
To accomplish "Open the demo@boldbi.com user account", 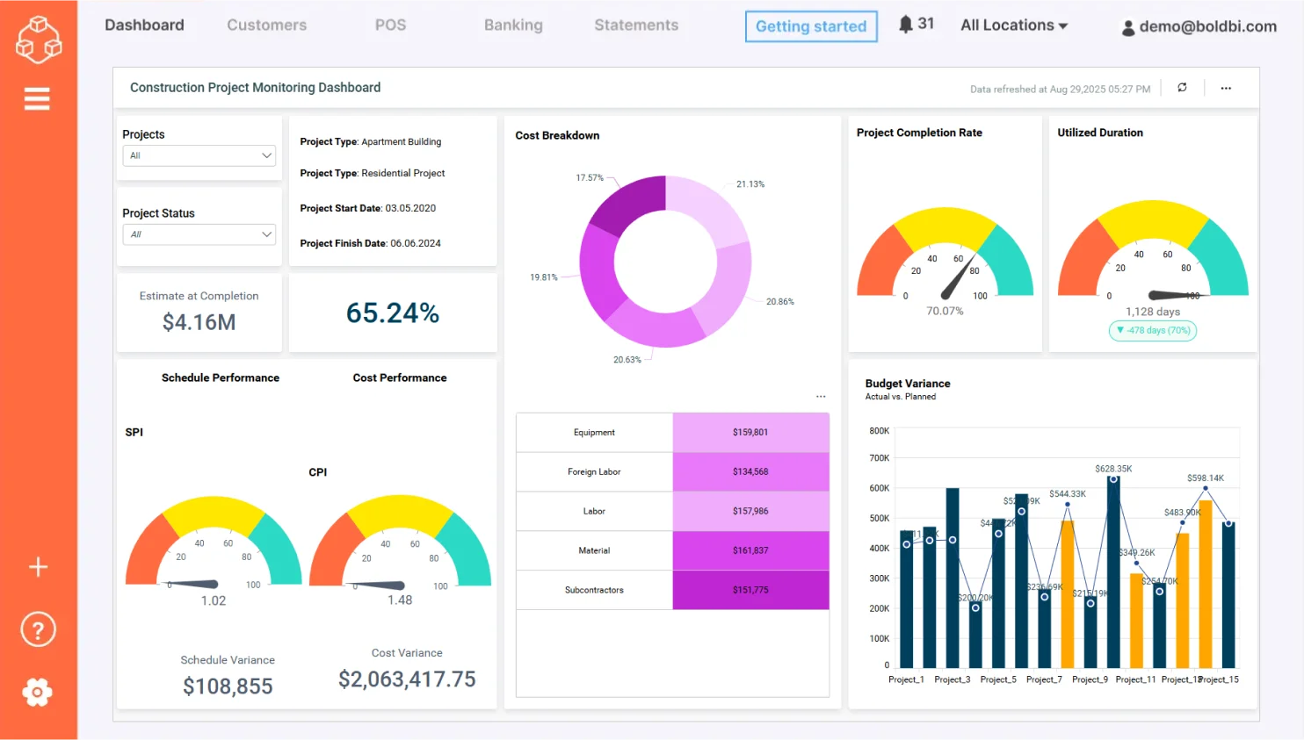I will [1199, 26].
